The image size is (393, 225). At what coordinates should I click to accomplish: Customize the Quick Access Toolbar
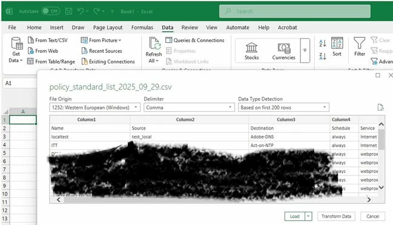[x=112, y=11]
